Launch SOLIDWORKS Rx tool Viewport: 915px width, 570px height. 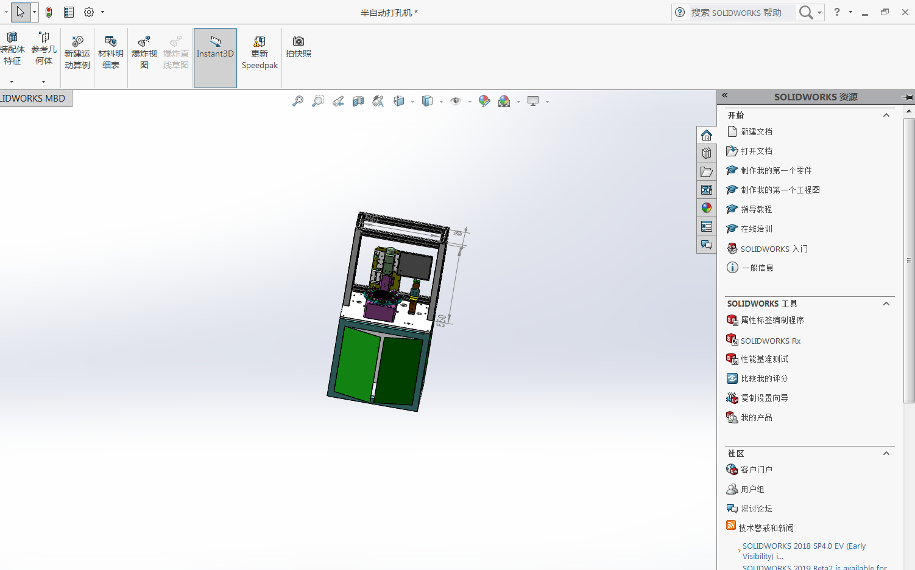(x=771, y=341)
